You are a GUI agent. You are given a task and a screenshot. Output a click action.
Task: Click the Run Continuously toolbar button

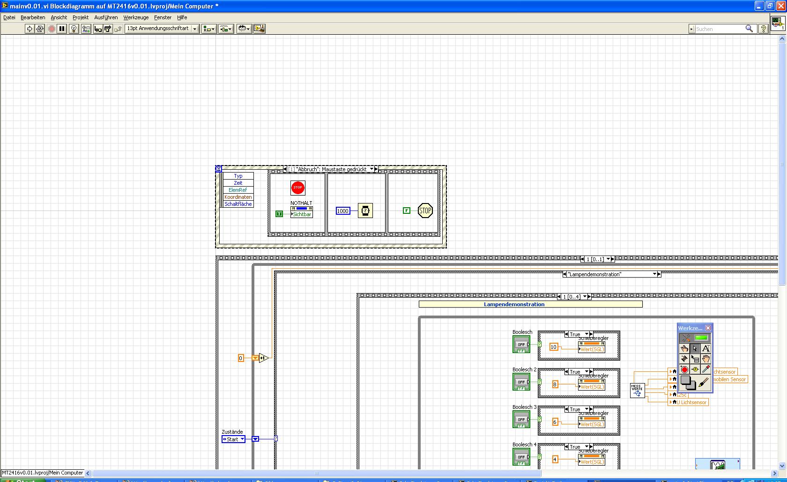point(40,29)
